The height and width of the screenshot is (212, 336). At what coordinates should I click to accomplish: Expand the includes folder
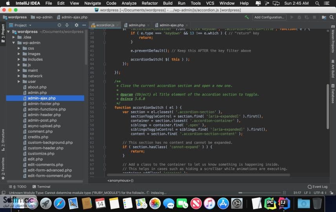click(x=19, y=59)
